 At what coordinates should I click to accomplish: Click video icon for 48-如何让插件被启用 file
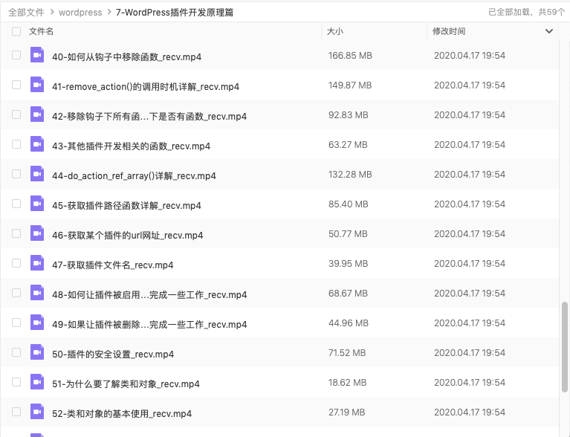[37, 293]
